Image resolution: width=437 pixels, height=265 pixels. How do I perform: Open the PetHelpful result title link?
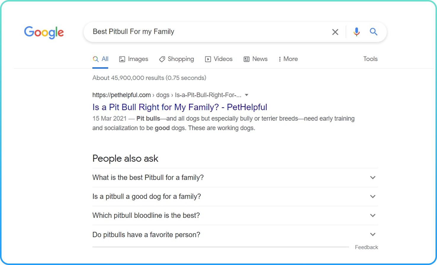click(x=180, y=107)
